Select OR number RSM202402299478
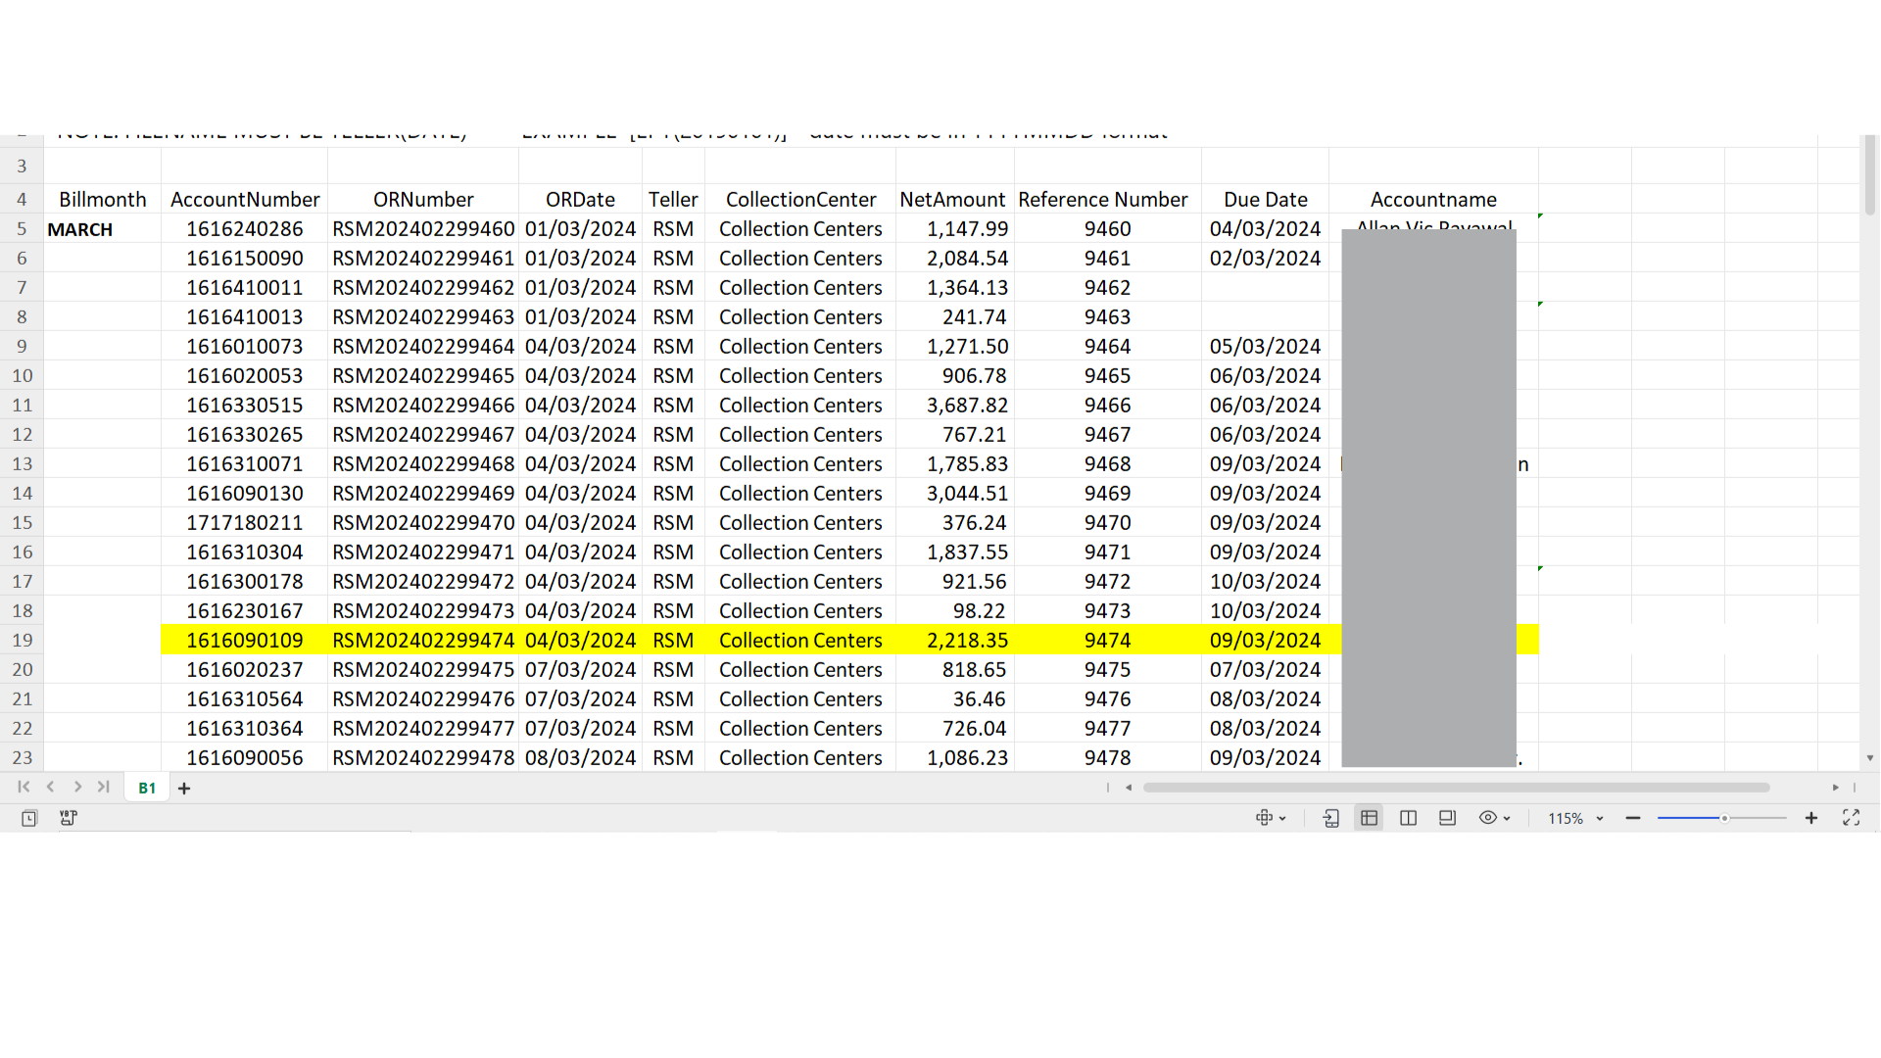The height and width of the screenshot is (1058, 1881). (x=423, y=757)
